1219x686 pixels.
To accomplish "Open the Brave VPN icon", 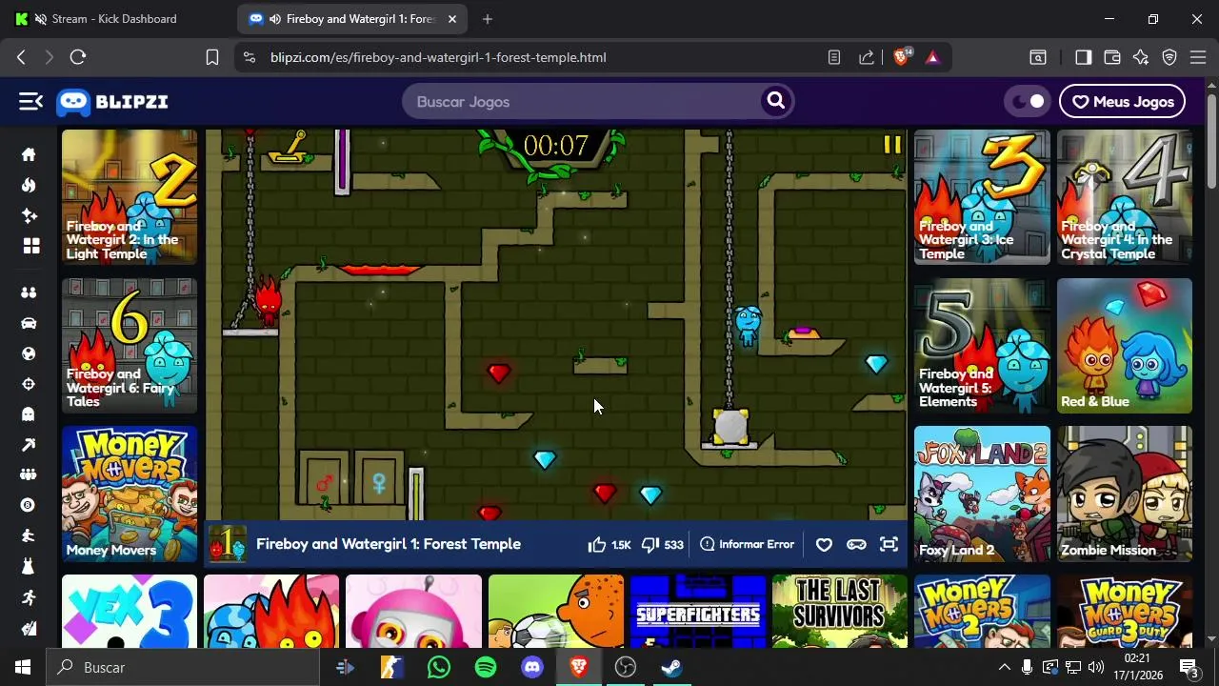I will point(1169,57).
